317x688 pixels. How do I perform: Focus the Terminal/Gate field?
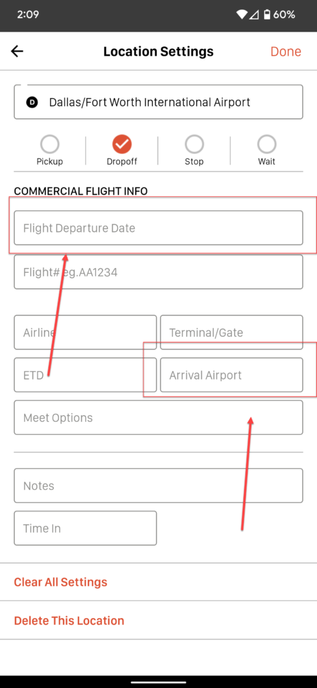pyautogui.click(x=232, y=332)
